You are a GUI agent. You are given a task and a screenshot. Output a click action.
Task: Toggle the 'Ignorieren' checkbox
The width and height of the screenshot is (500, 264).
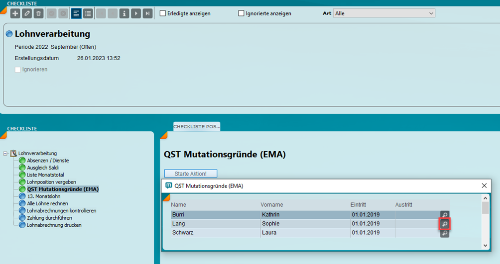18,70
